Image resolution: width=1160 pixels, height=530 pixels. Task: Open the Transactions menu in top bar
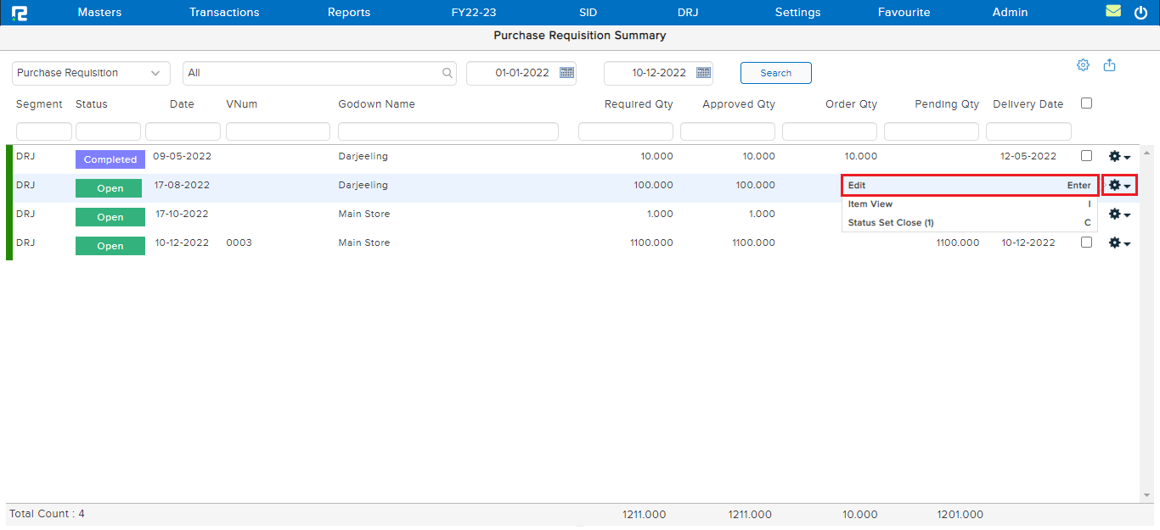coord(224,13)
